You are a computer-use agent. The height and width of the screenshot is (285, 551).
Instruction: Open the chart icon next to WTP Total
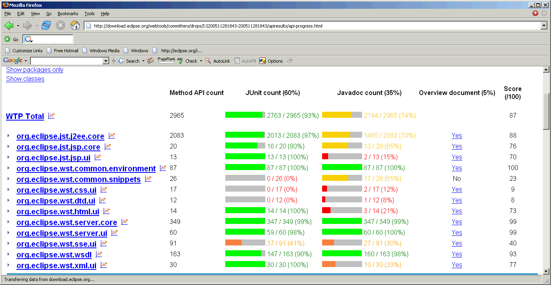(51, 116)
